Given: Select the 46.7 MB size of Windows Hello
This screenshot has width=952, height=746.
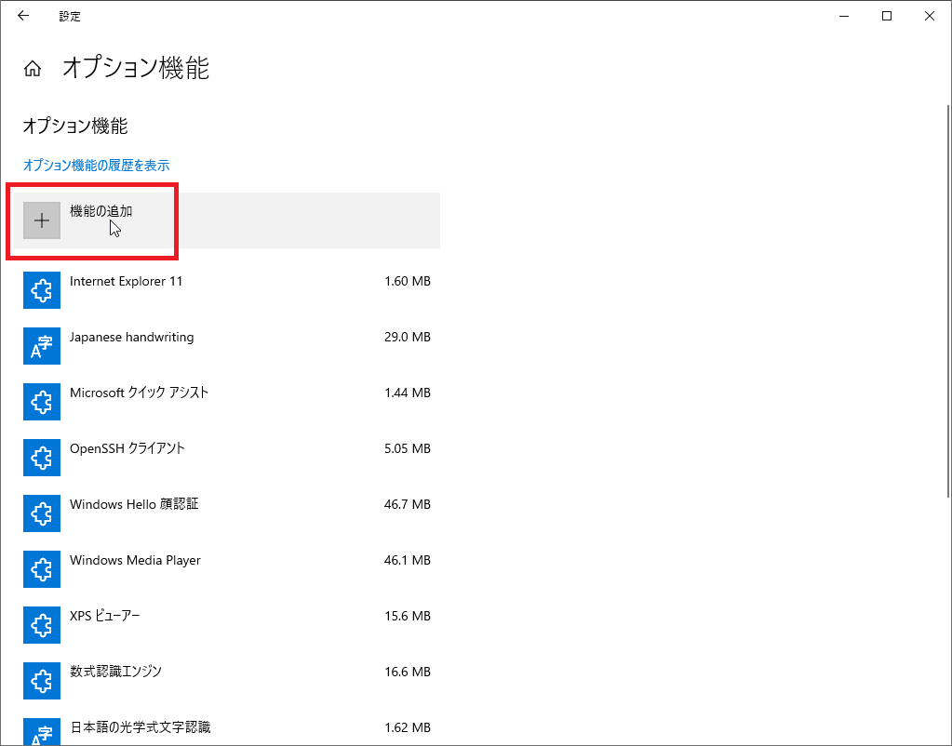Looking at the screenshot, I should 407,505.
